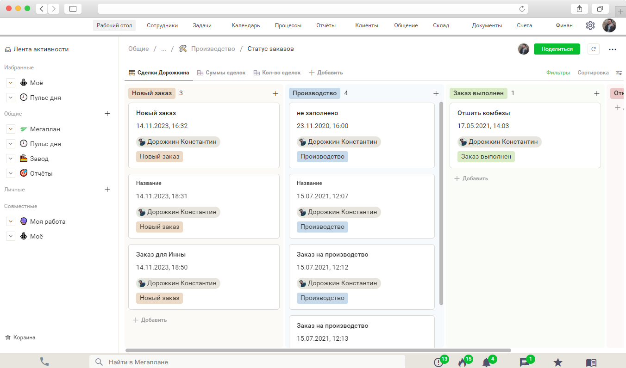Expand the Завод sidebar item

(x=11, y=159)
